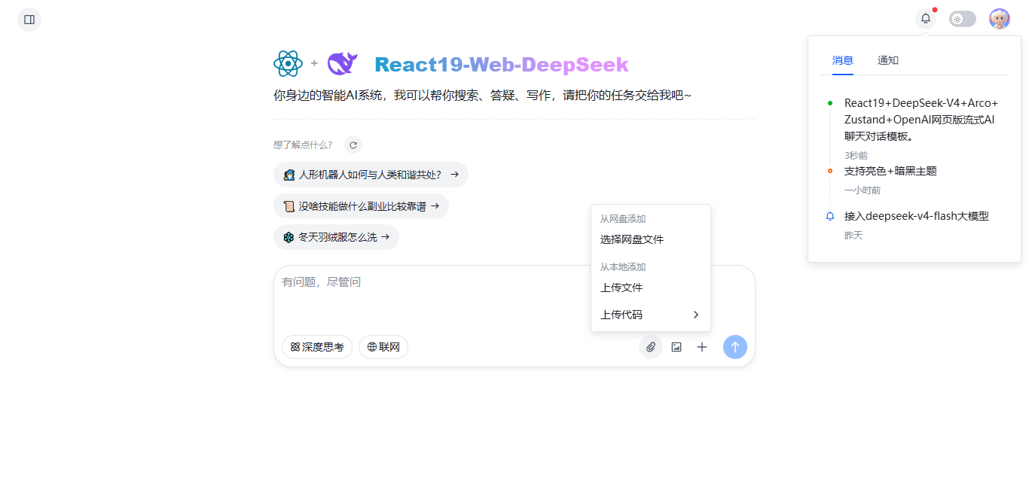Expand the 上传代码 submenu
The image size is (1029, 490).
651,315
